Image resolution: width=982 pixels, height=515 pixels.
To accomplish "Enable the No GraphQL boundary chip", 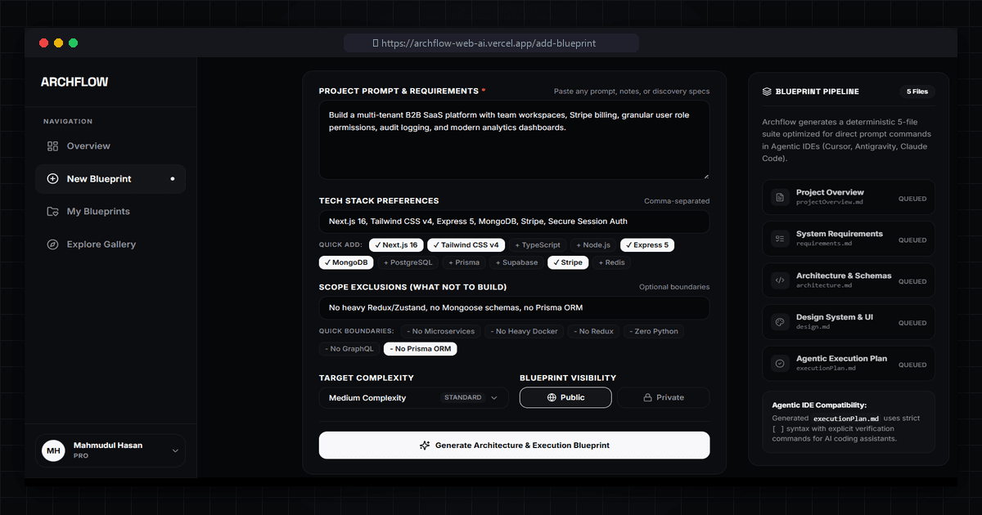I will pos(349,349).
